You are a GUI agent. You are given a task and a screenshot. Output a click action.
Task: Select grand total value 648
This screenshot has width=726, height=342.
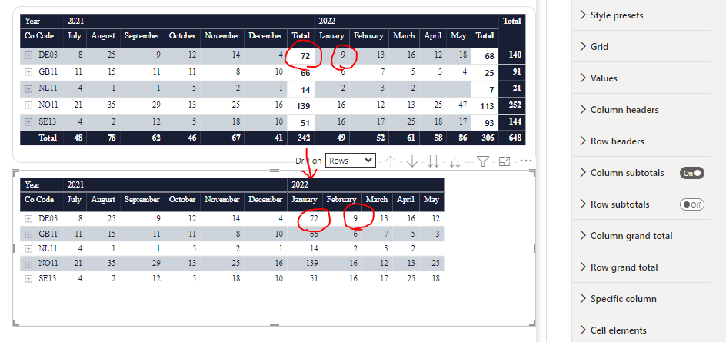click(515, 138)
